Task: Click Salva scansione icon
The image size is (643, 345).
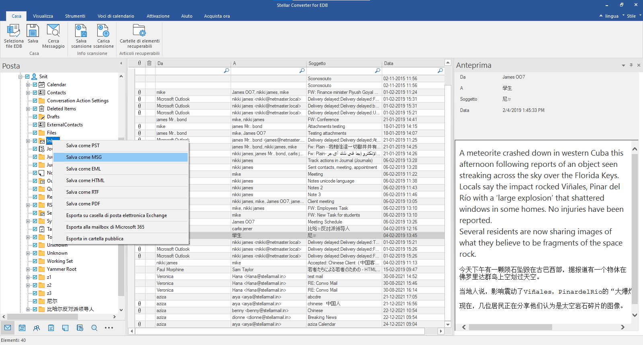Action: 81,36
